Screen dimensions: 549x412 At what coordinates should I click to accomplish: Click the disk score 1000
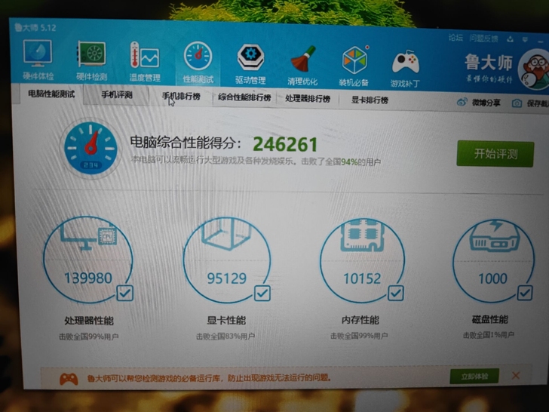(x=492, y=279)
